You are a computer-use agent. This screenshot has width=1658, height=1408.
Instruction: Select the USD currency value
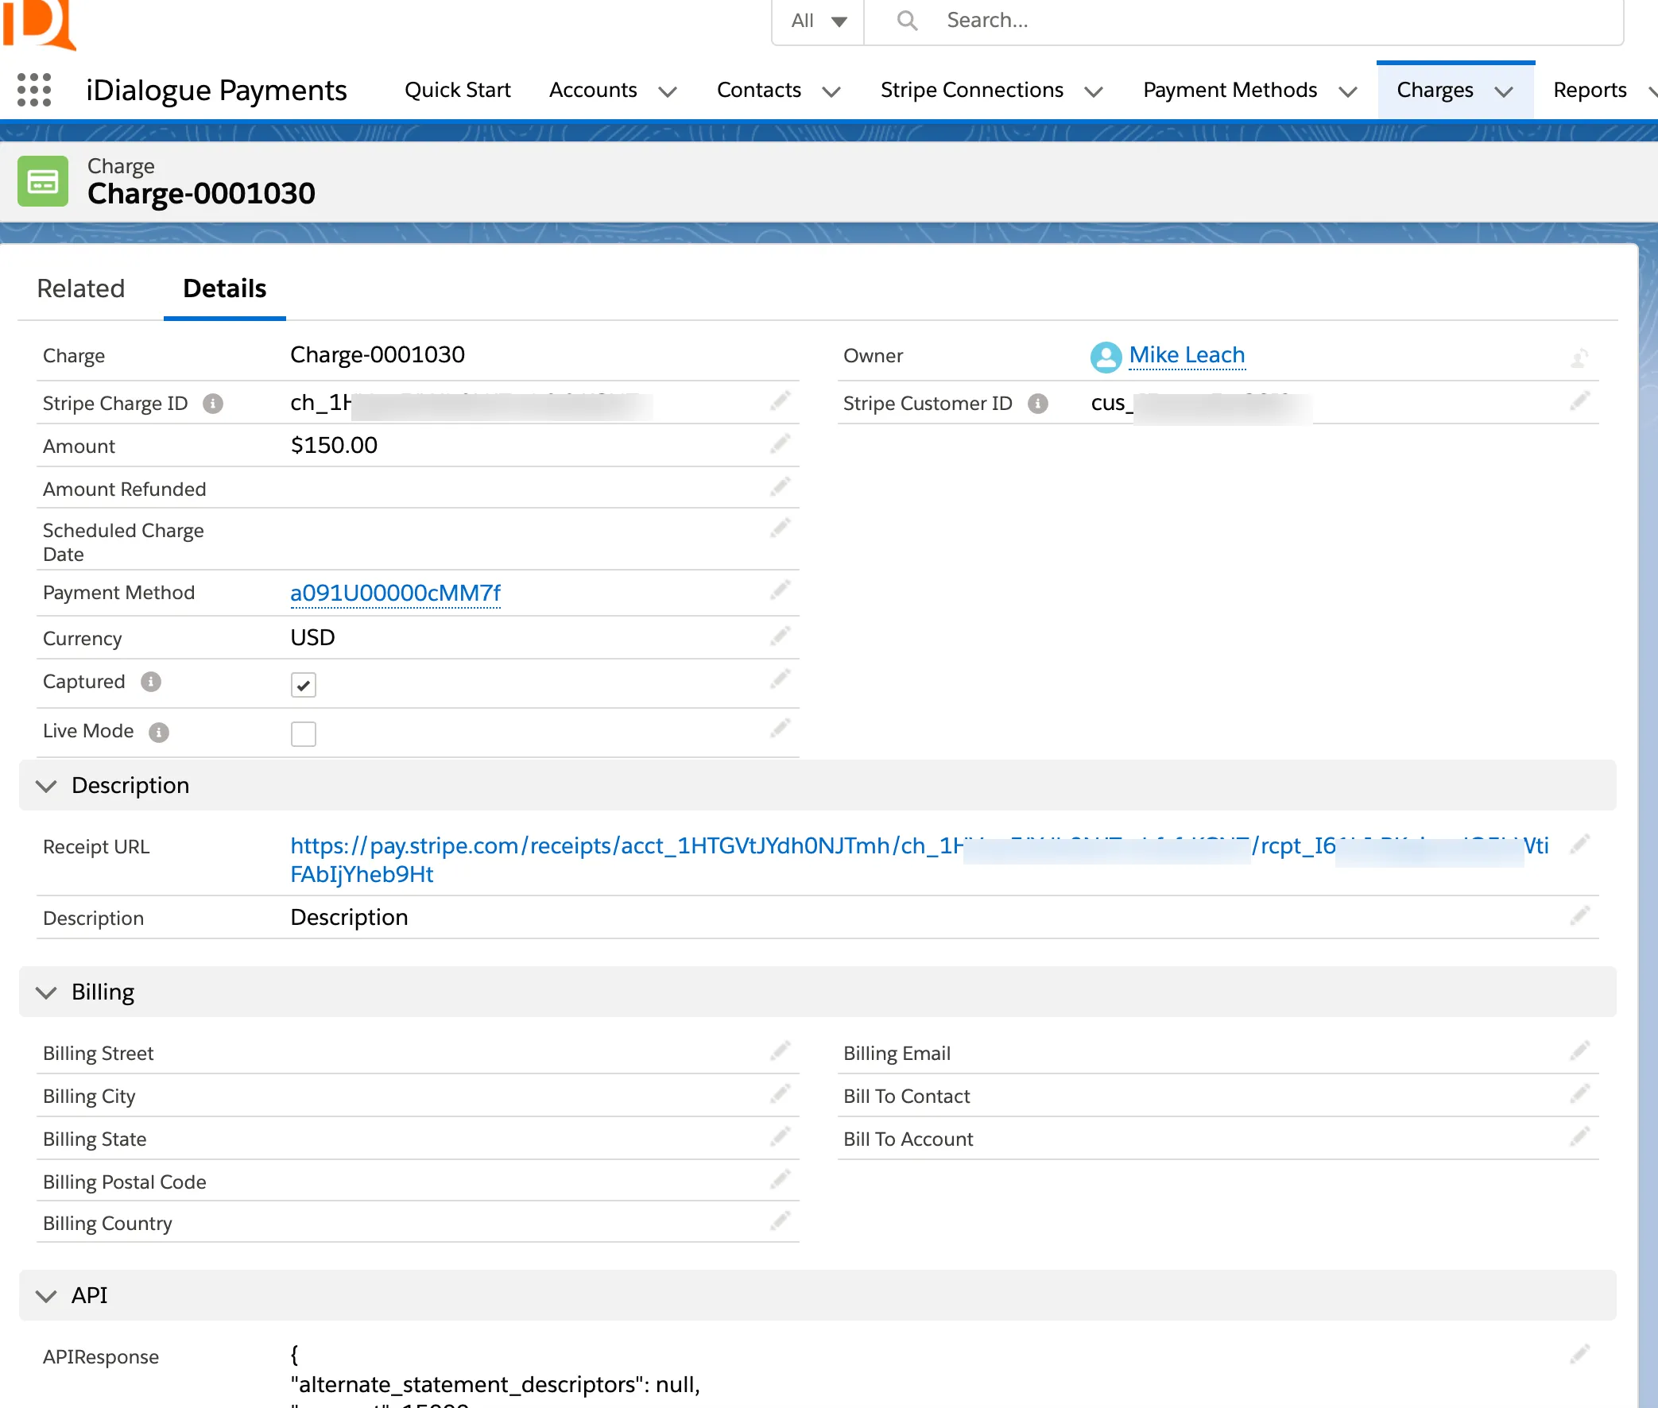coord(312,638)
